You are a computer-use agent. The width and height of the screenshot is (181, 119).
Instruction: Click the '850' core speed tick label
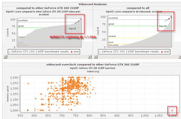click(103, 115)
